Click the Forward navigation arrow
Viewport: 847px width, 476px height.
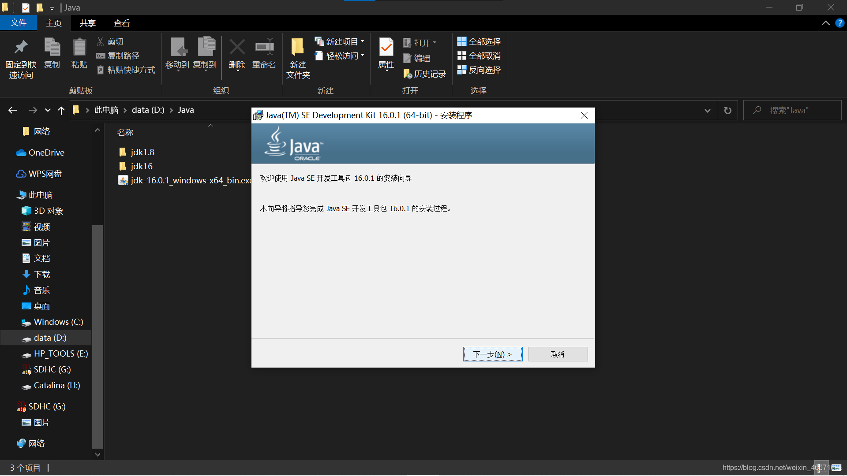(33, 110)
